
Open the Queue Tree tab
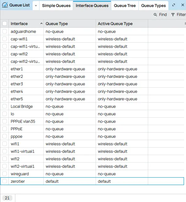125,6
